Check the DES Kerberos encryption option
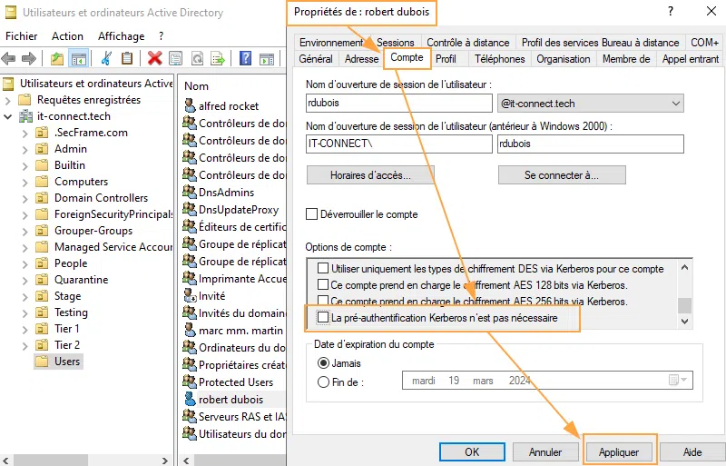This screenshot has width=726, height=466. (323, 269)
